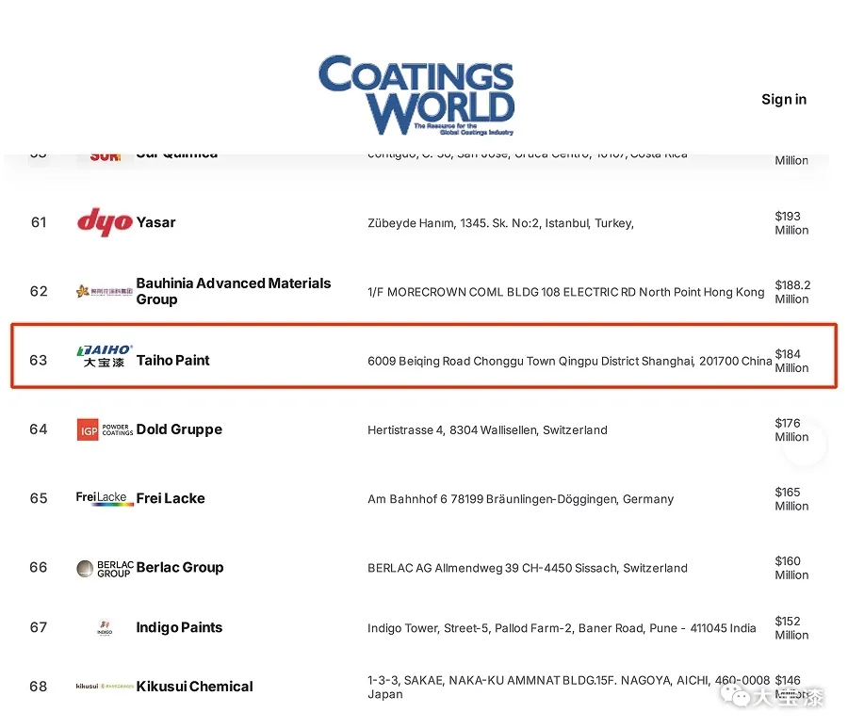This screenshot has height=728, width=848.
Task: Click the IGP Powder Coatings logo
Action: pos(104,429)
